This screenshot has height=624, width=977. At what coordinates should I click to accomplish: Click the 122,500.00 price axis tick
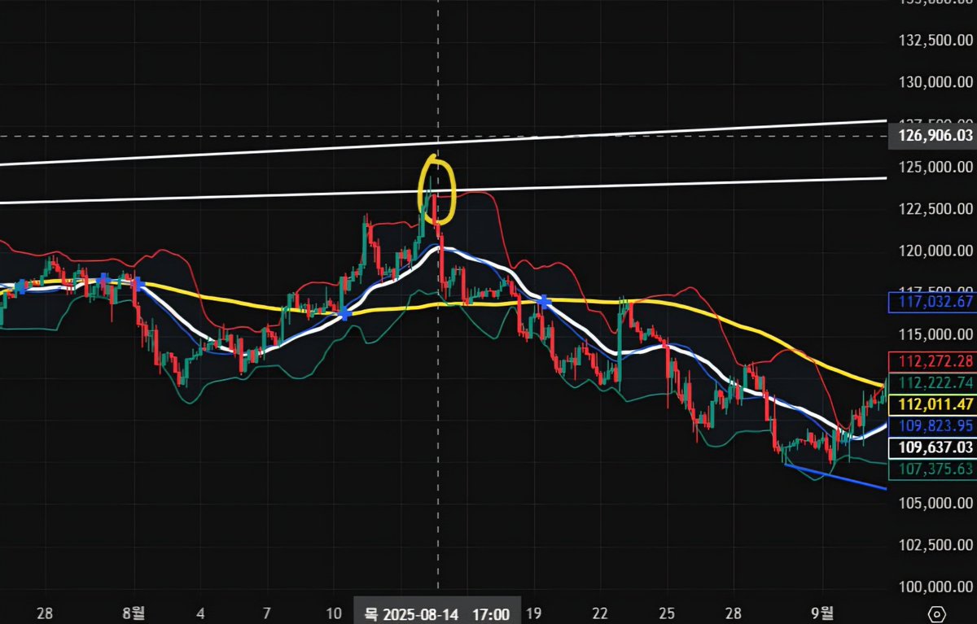(x=936, y=209)
